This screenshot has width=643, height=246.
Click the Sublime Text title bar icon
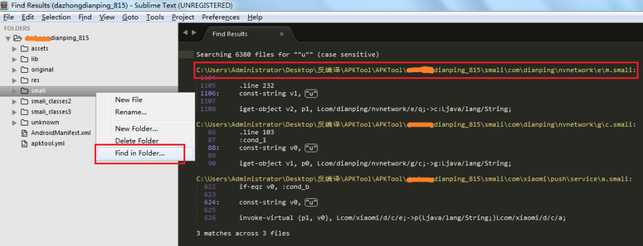pyautogui.click(x=4, y=5)
